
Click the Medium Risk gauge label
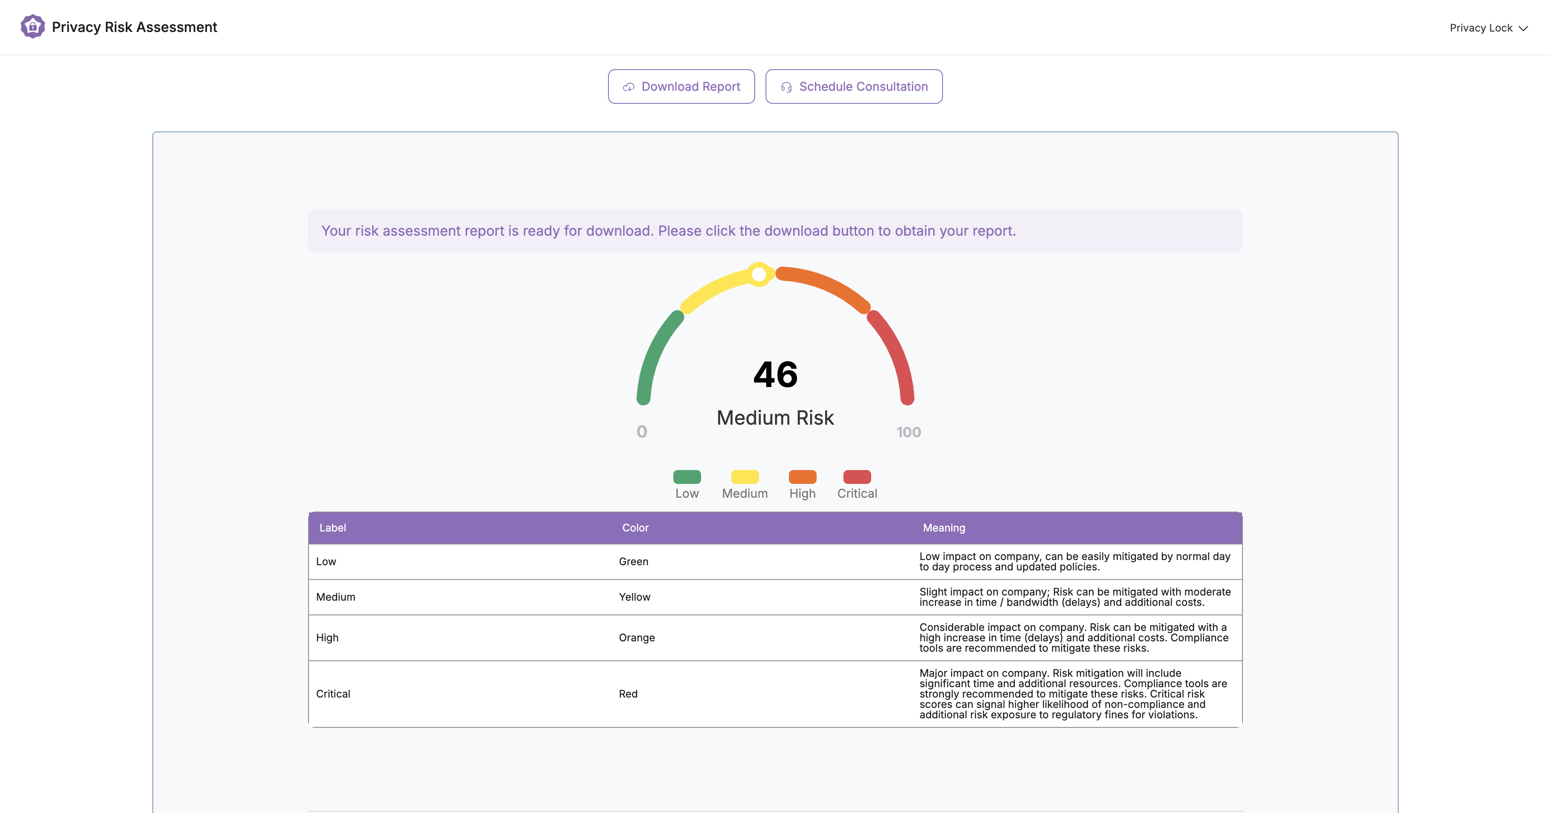(x=775, y=418)
